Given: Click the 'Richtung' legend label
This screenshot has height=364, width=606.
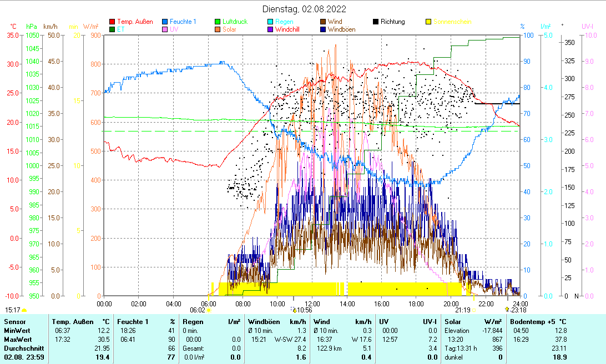Looking at the screenshot, I should coord(393,22).
